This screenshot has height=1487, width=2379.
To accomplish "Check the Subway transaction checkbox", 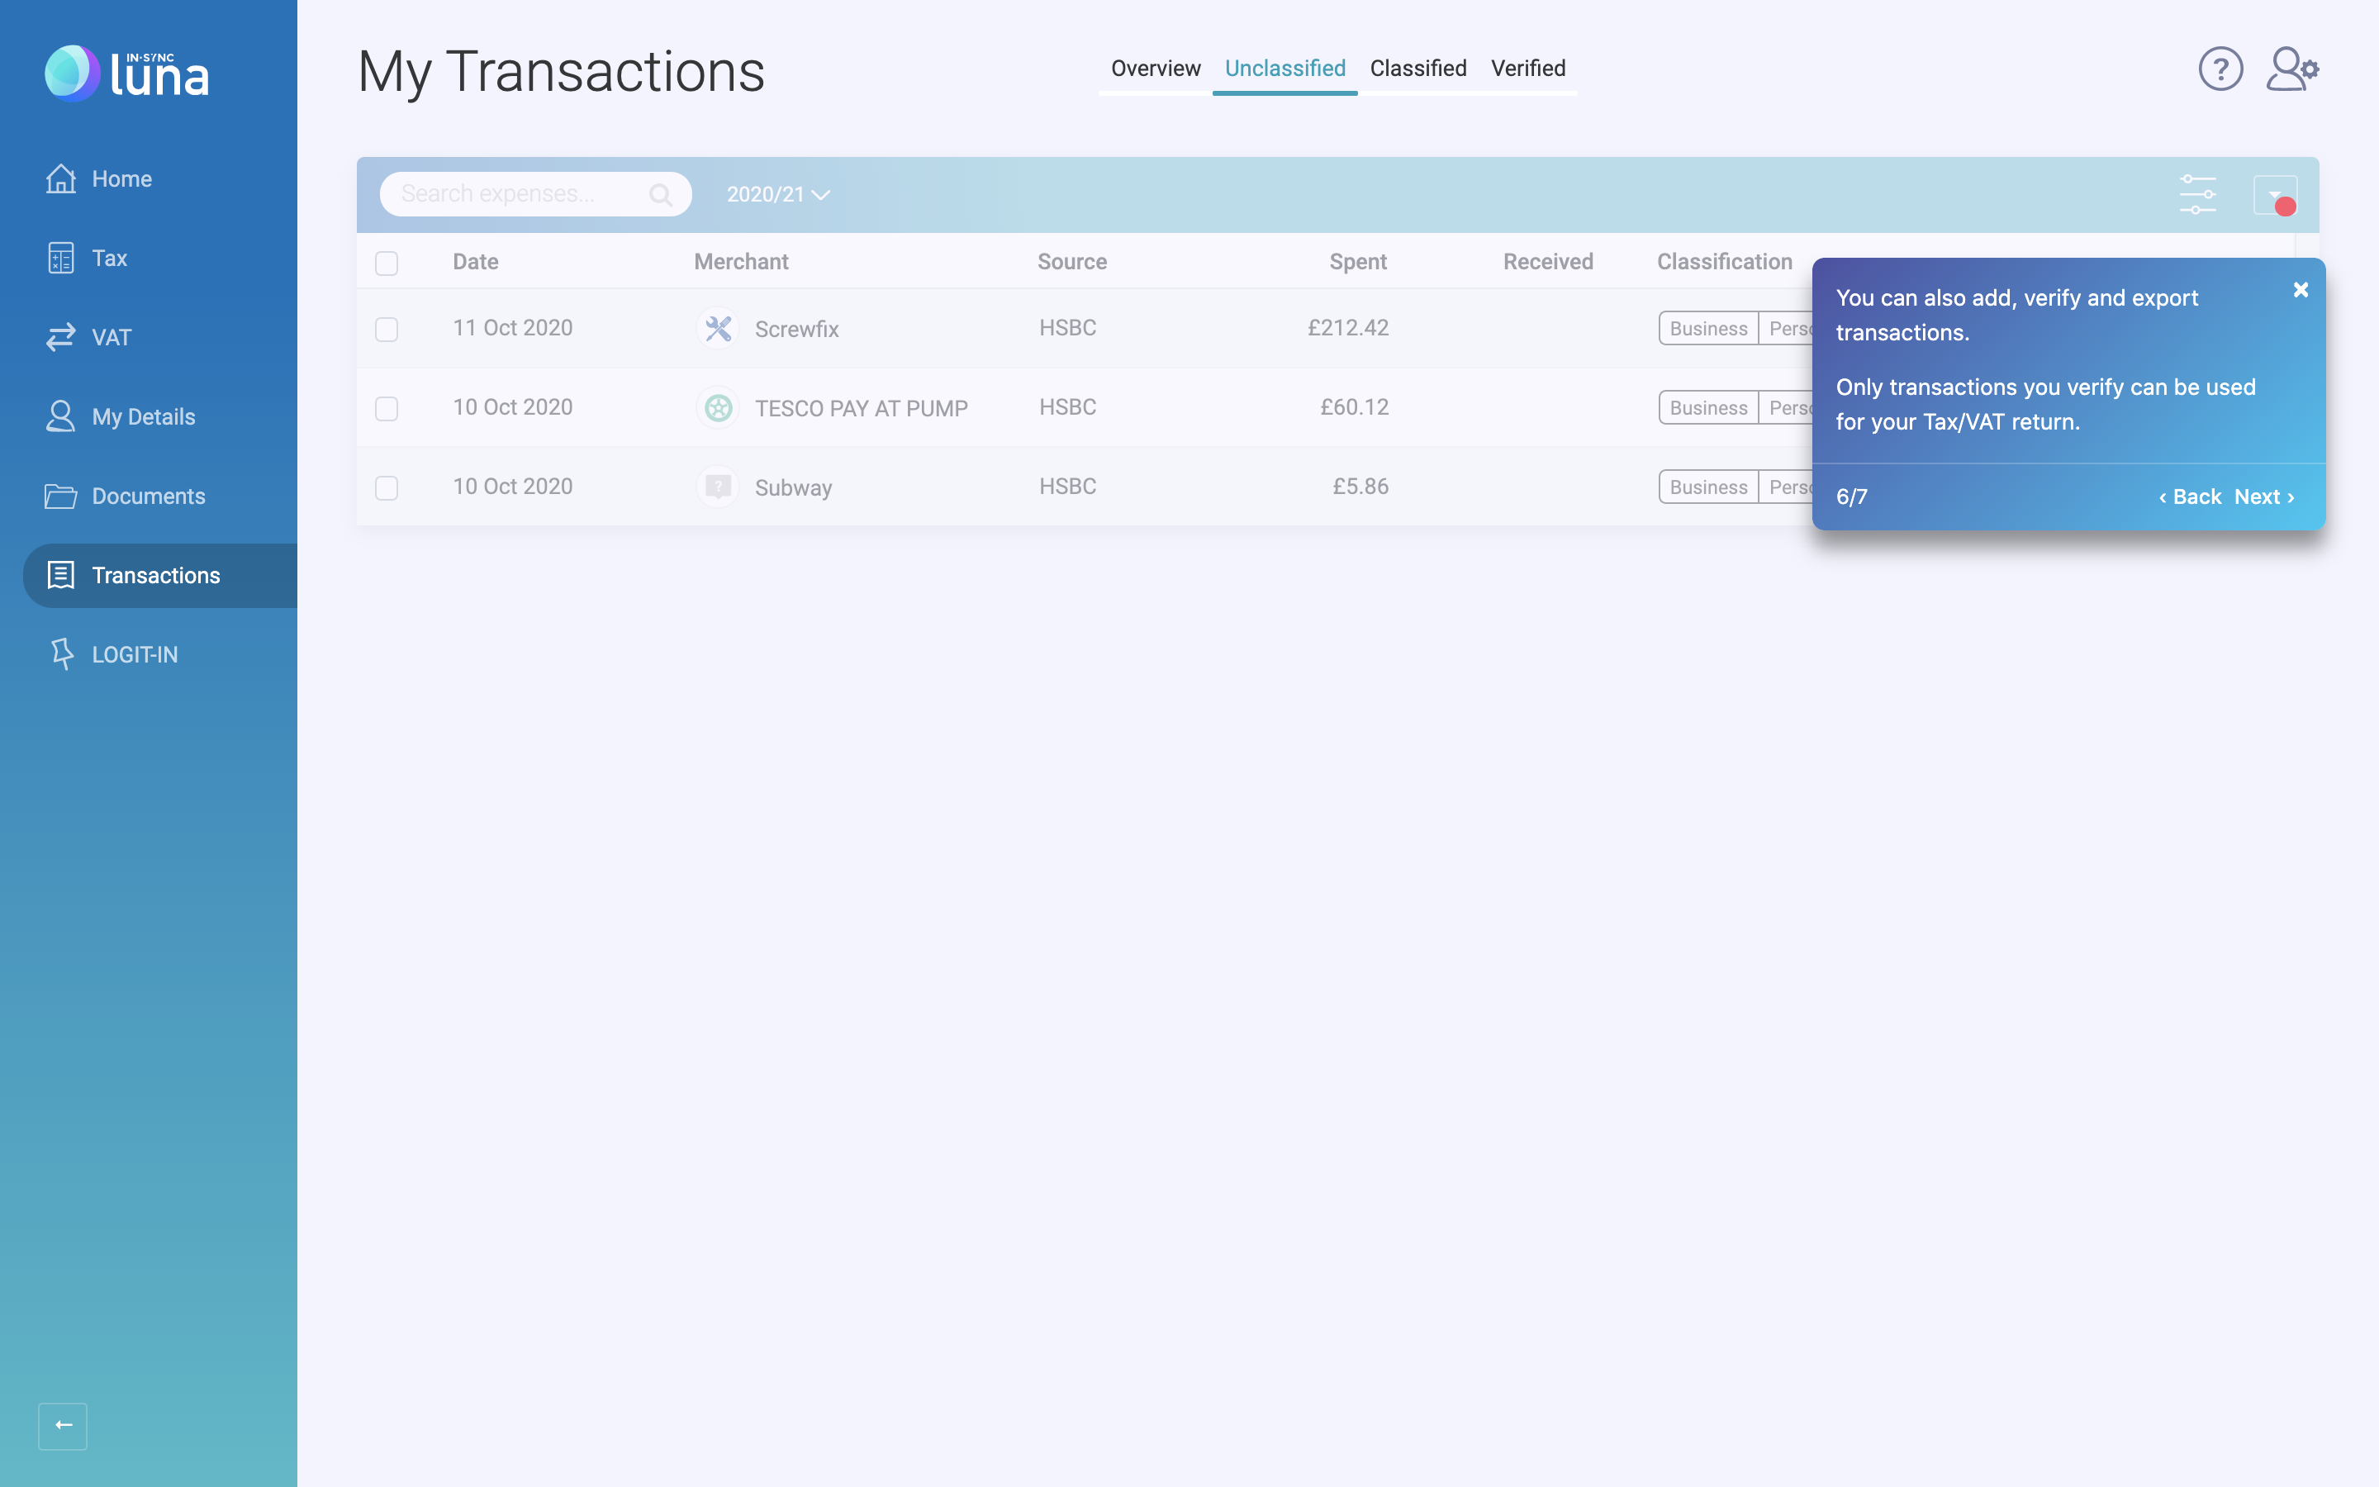I will (387, 487).
